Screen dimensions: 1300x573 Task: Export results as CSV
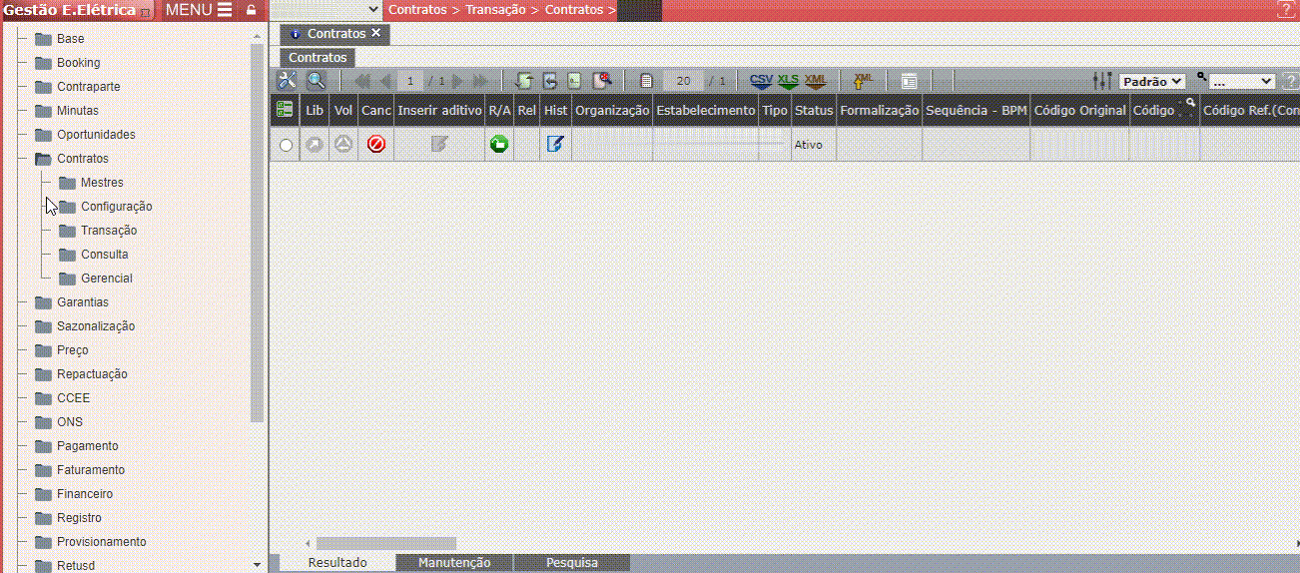coord(761,81)
